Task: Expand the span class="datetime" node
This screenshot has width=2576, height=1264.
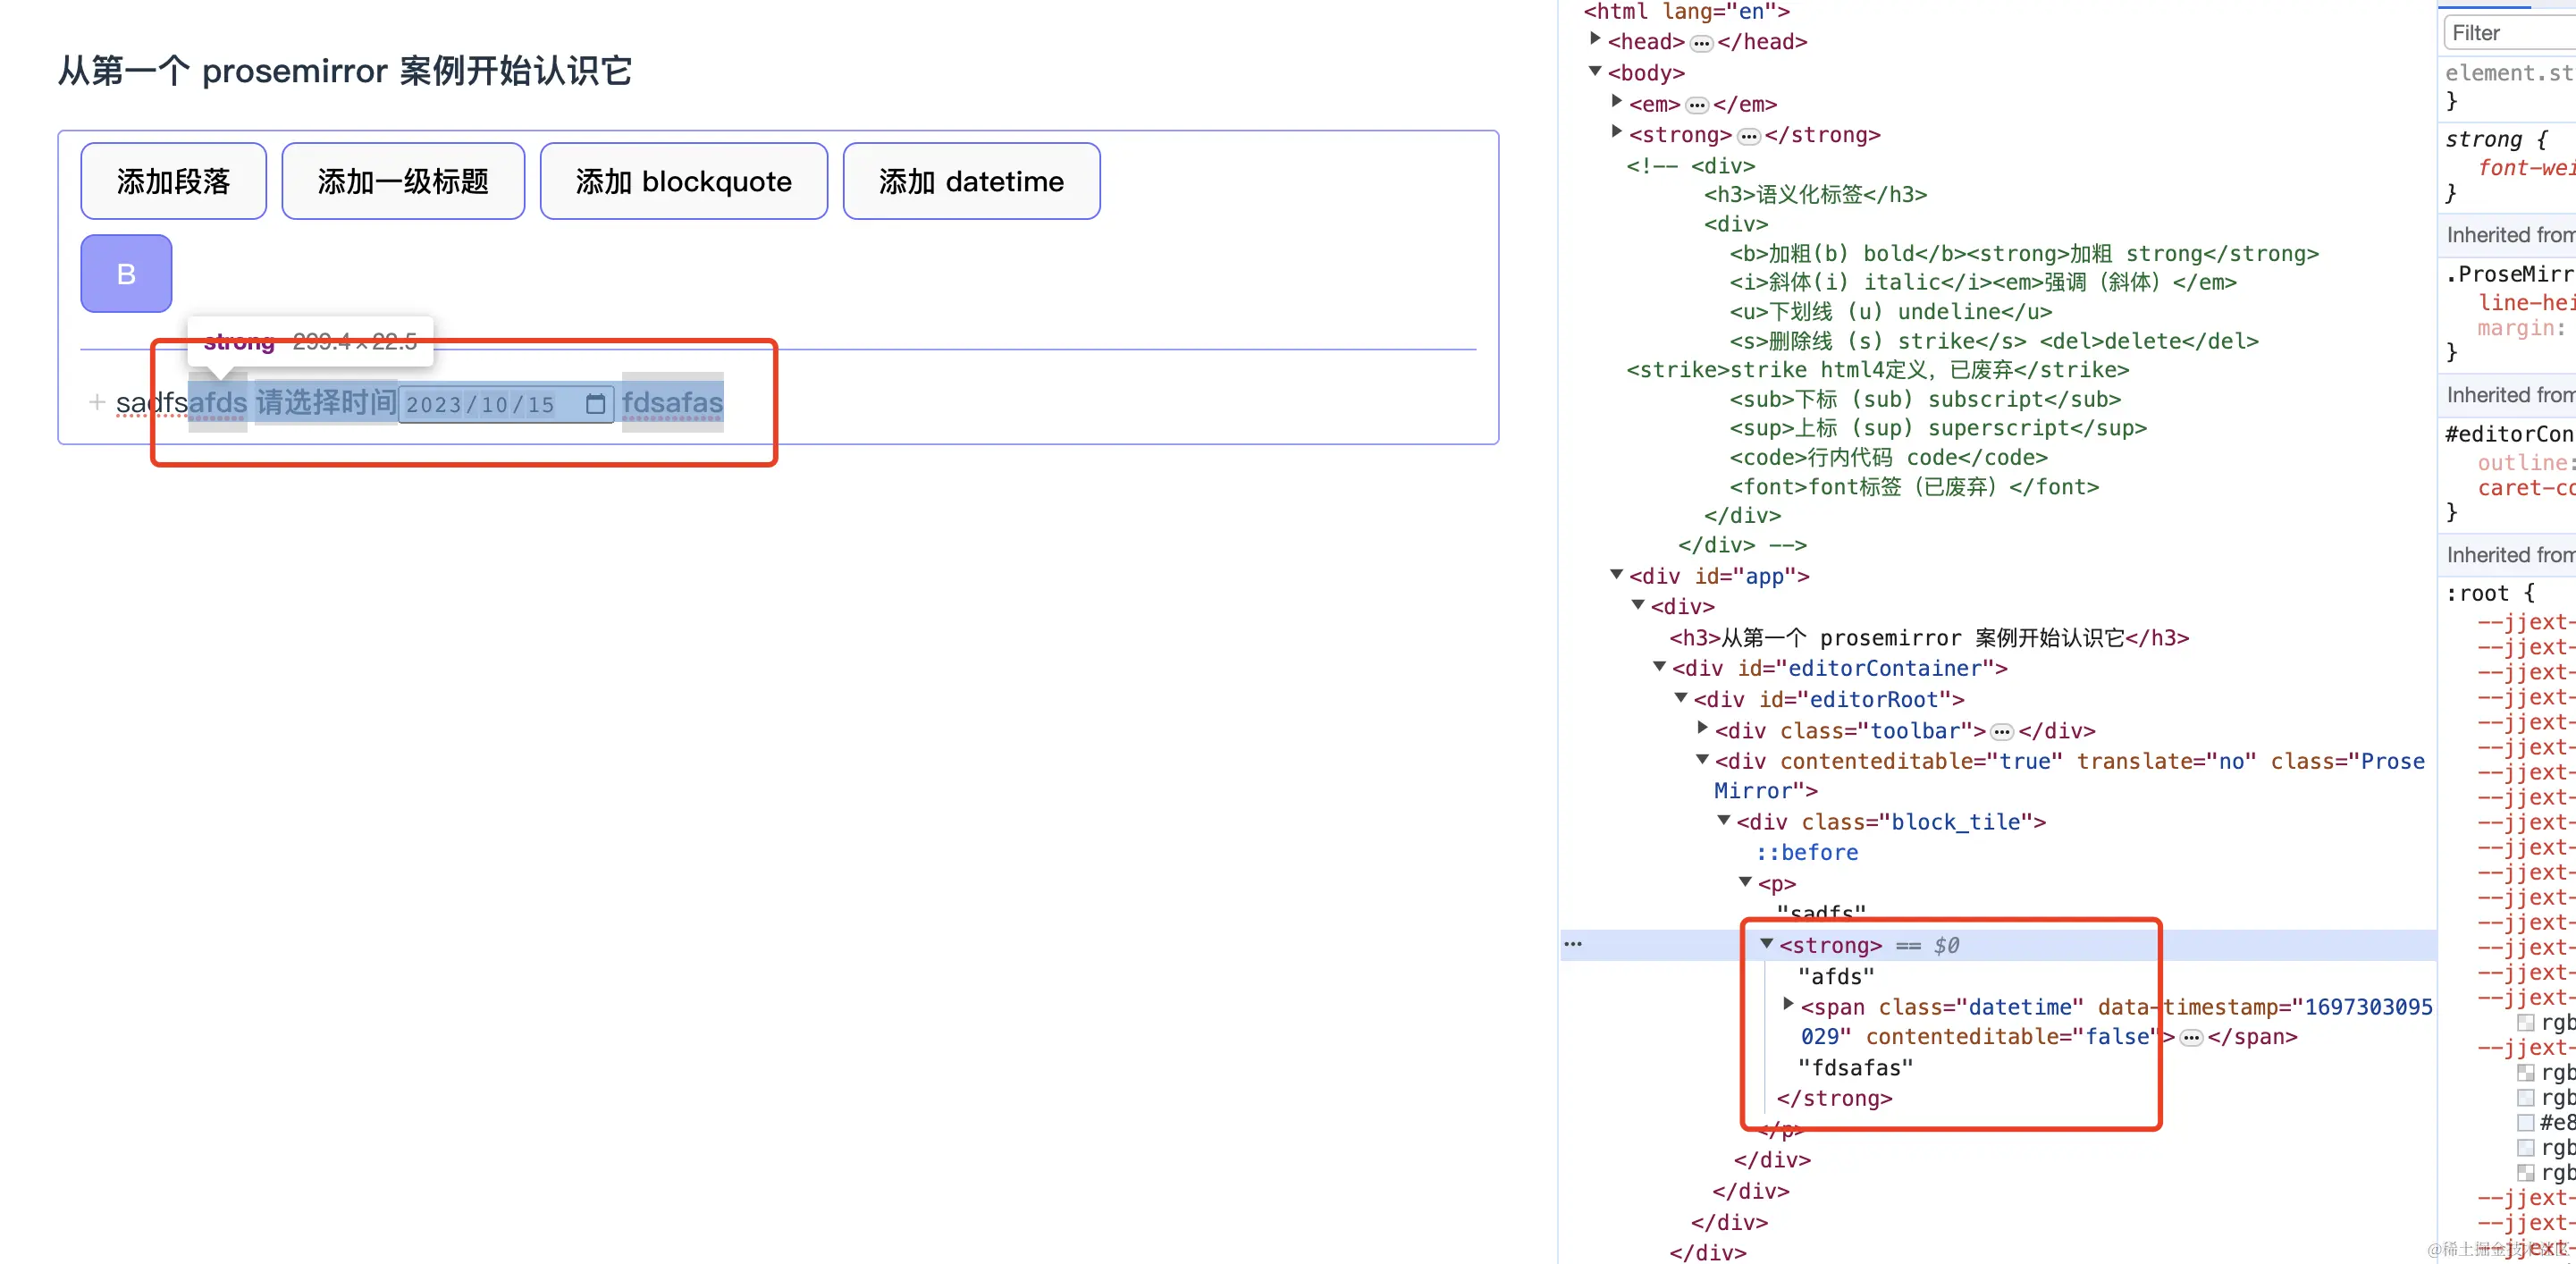Action: [1789, 1004]
